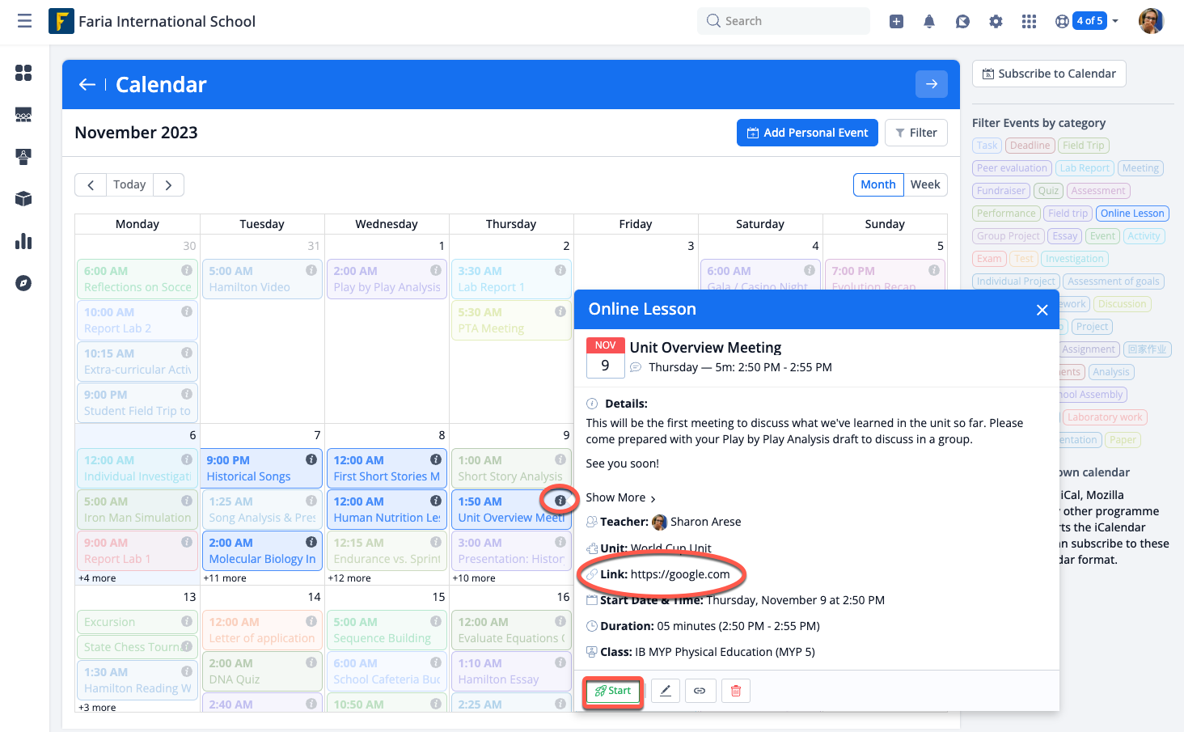The width and height of the screenshot is (1184, 732).
Task: Toggle the Online Lesson category filter
Action: 1132,214
